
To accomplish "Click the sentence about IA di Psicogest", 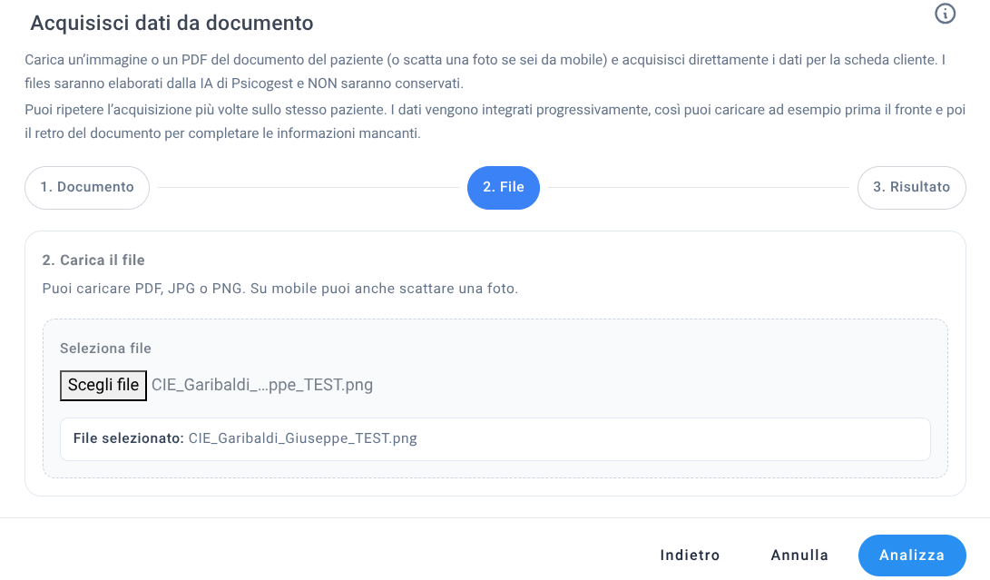I will [x=243, y=84].
